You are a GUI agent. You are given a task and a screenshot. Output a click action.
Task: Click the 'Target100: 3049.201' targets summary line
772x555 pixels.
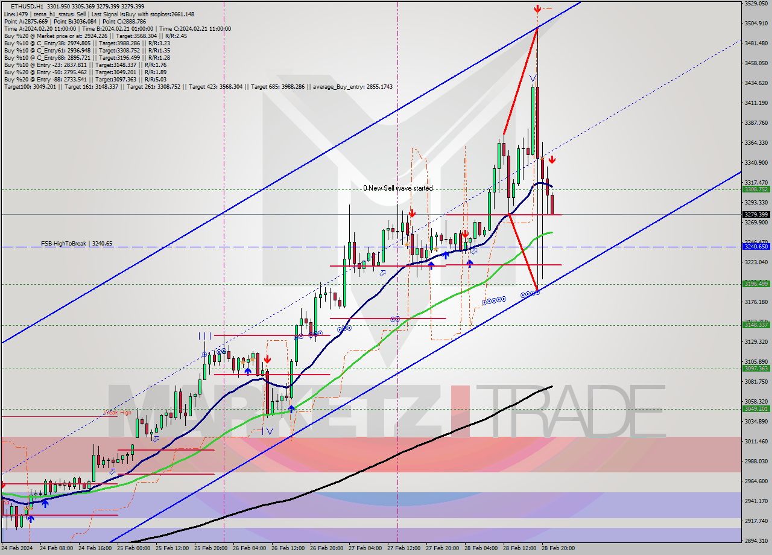tap(198, 87)
